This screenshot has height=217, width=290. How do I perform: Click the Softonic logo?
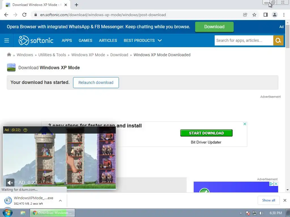[x=36, y=40]
